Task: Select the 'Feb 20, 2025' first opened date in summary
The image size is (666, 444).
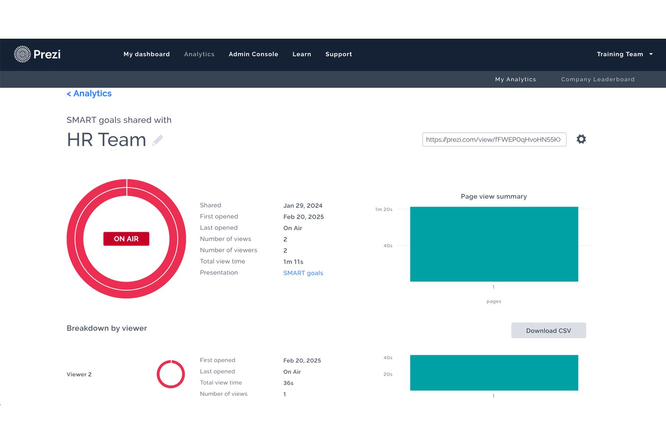Action: (x=304, y=217)
